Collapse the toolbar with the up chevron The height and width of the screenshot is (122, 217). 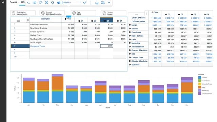(x=109, y=2)
